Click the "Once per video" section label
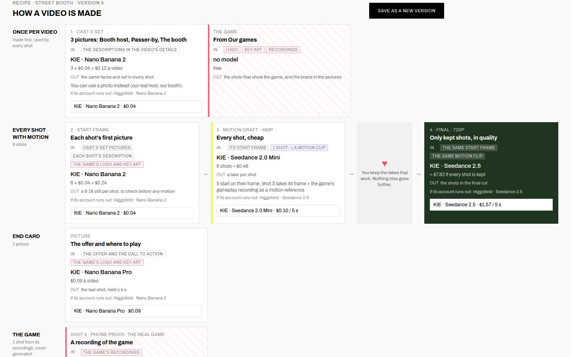Image resolution: width=571 pixels, height=357 pixels. tap(35, 32)
